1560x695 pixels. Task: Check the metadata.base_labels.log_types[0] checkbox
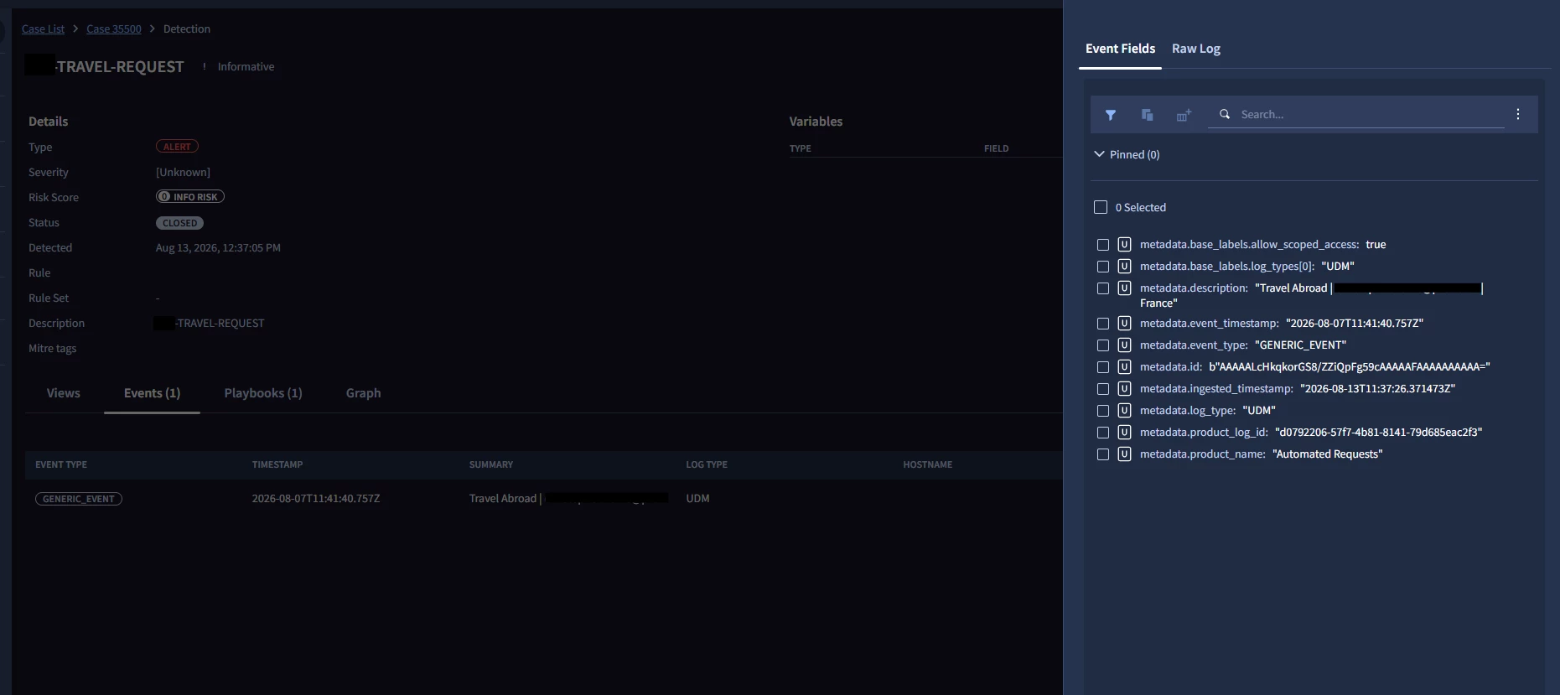1103,267
